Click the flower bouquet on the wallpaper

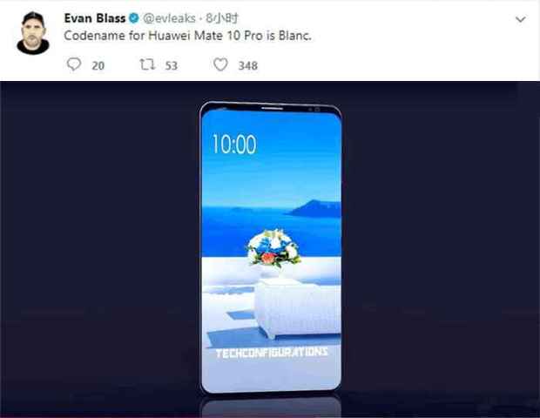[273, 248]
